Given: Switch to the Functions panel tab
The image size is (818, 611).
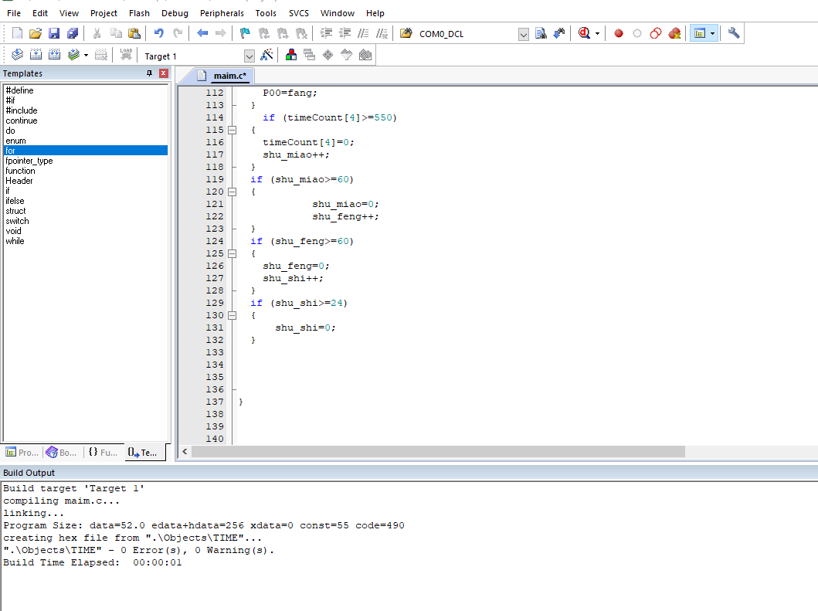Looking at the screenshot, I should [x=103, y=453].
